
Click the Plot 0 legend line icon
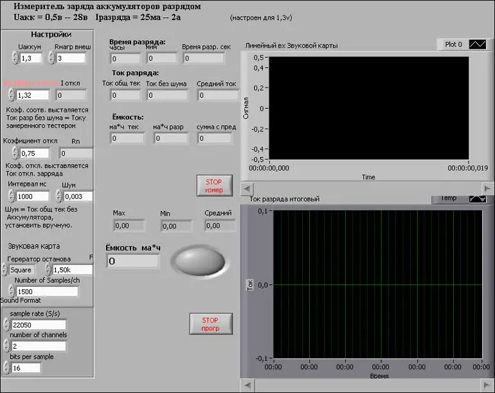(x=478, y=44)
